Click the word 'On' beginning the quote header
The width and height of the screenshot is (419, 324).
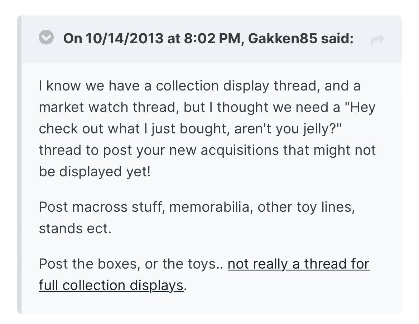73,38
